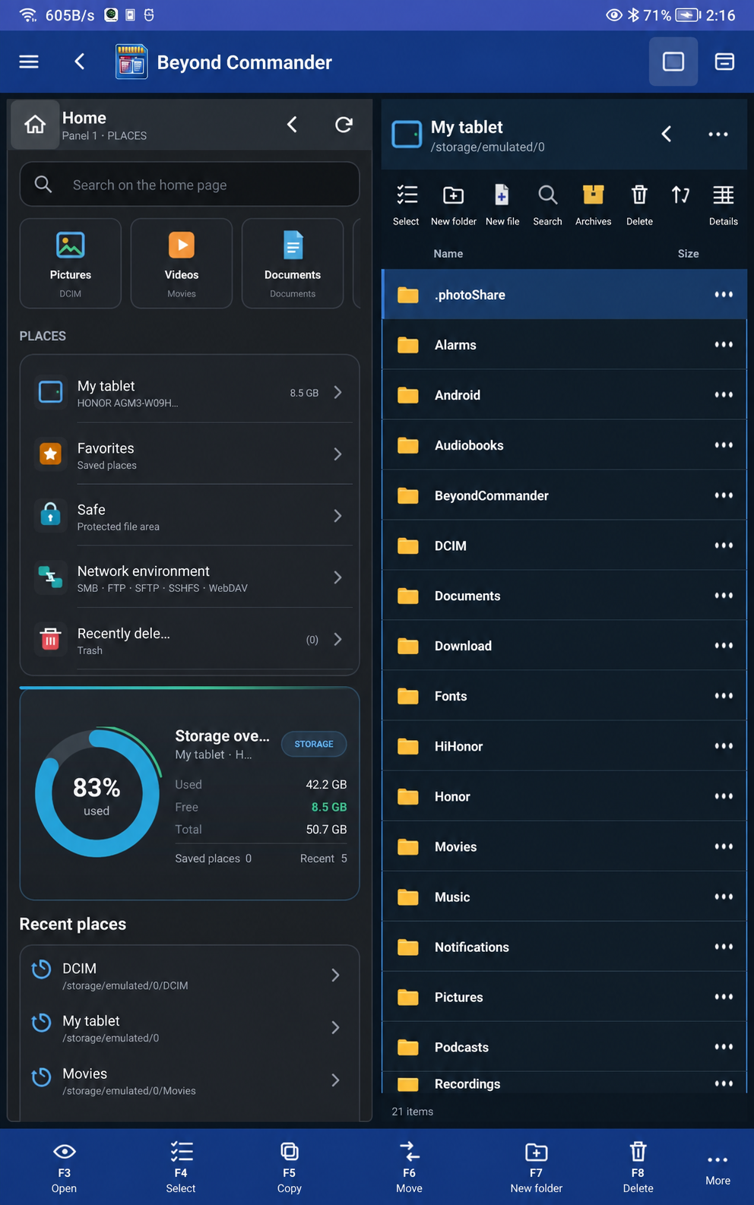Open the Alarms folder
This screenshot has width=754, height=1205.
565,345
